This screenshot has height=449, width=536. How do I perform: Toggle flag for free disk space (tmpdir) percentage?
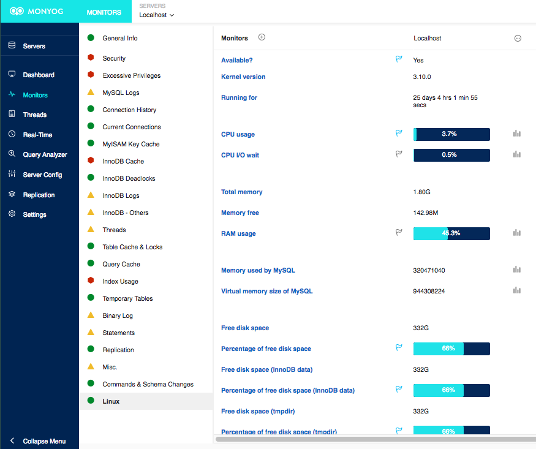399,431
